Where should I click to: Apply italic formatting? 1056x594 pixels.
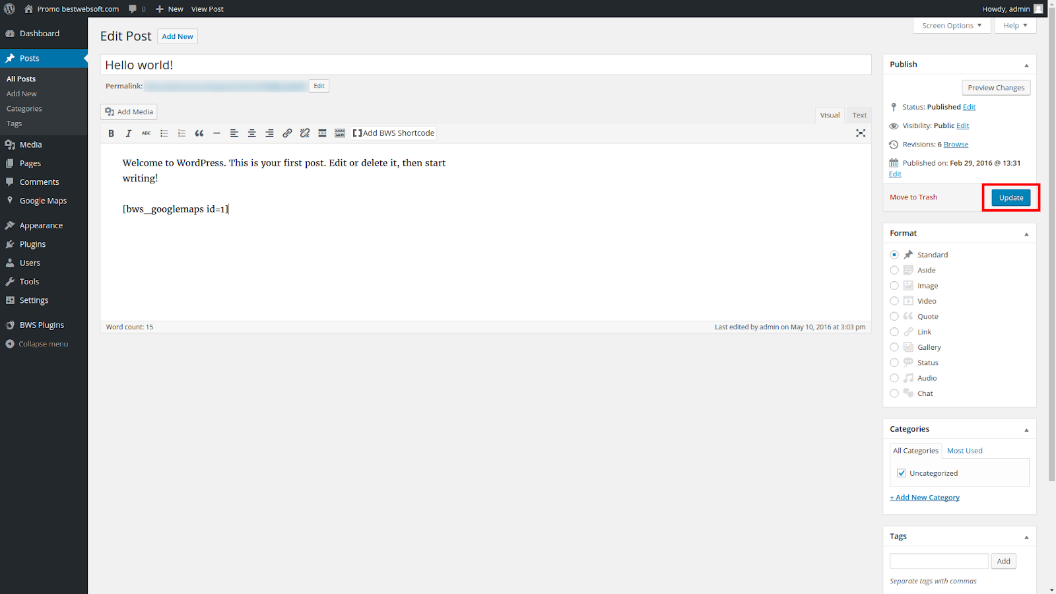pos(129,133)
